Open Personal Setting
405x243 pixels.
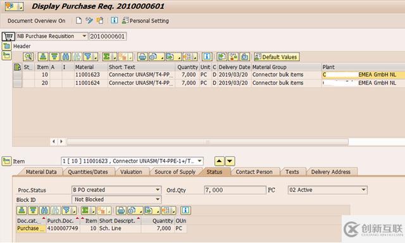pos(146,21)
